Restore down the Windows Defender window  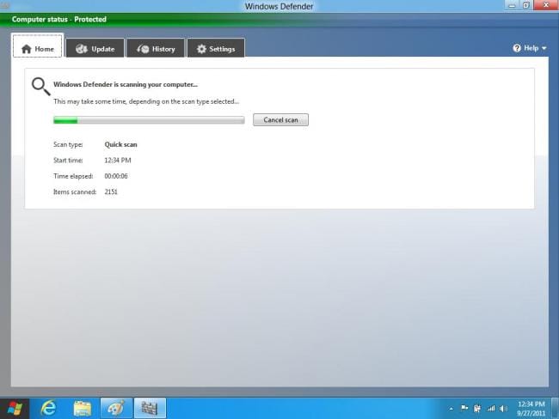click(525, 5)
